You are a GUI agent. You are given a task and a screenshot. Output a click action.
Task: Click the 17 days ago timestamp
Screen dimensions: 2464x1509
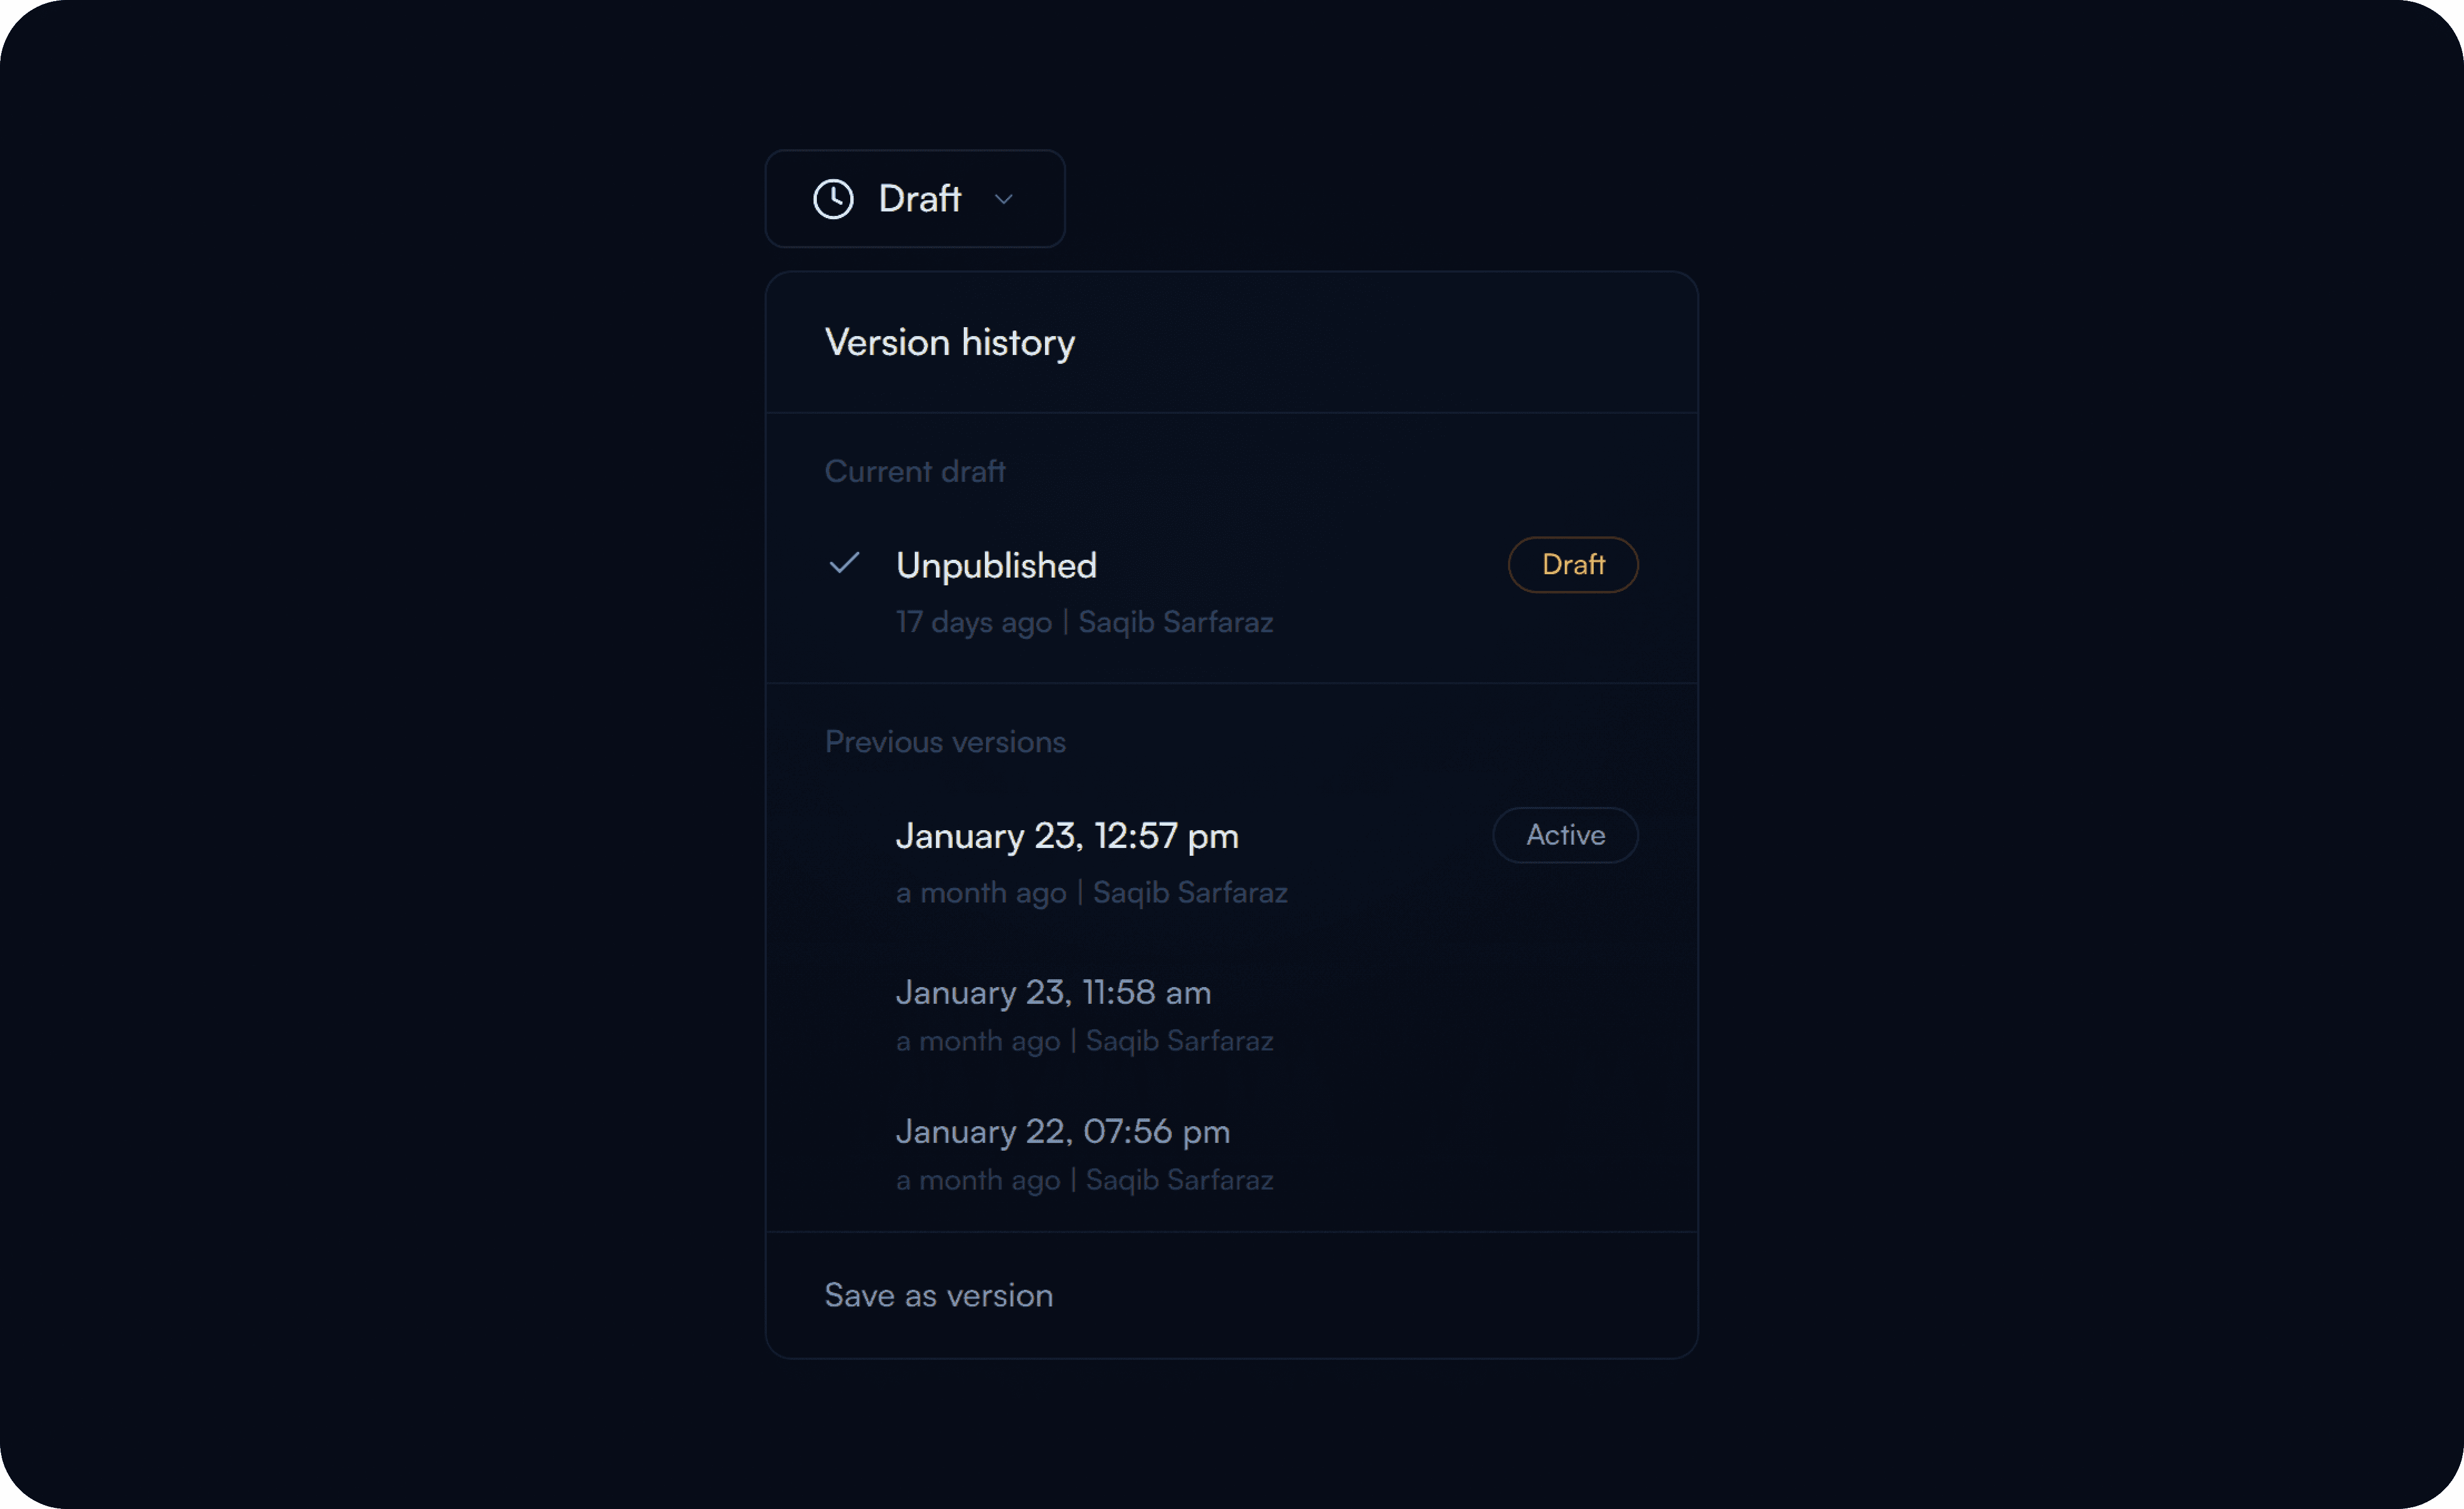click(x=973, y=622)
